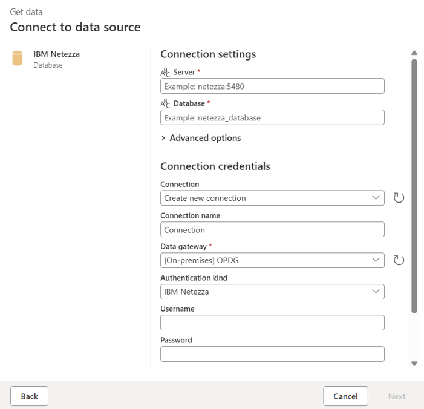This screenshot has width=424, height=409.
Task: Click the Password text box
Action: 272,354
